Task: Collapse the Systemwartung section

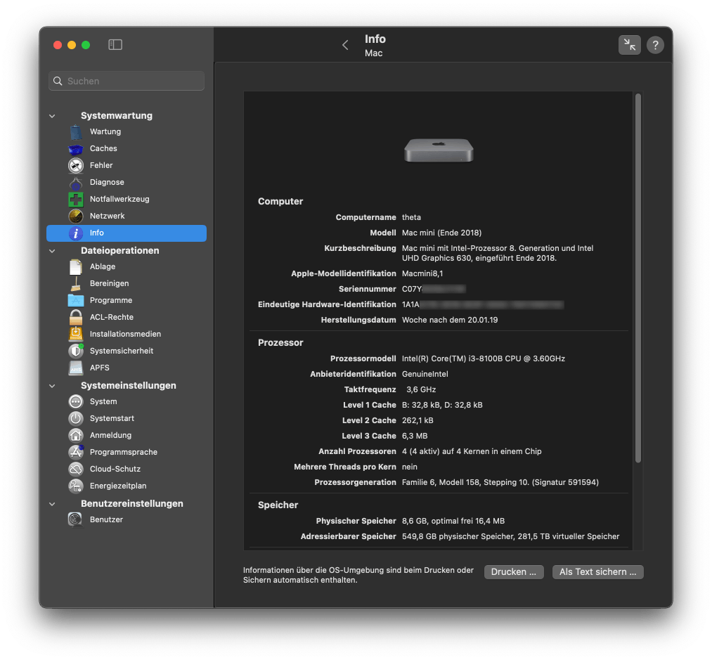Action: pos(52,116)
